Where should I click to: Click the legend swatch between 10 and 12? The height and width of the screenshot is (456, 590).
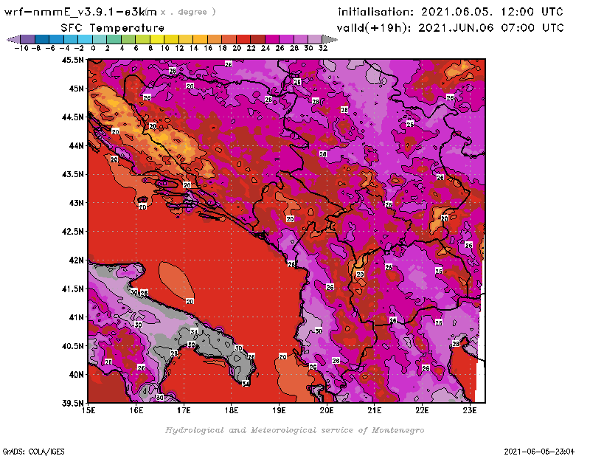point(171,39)
